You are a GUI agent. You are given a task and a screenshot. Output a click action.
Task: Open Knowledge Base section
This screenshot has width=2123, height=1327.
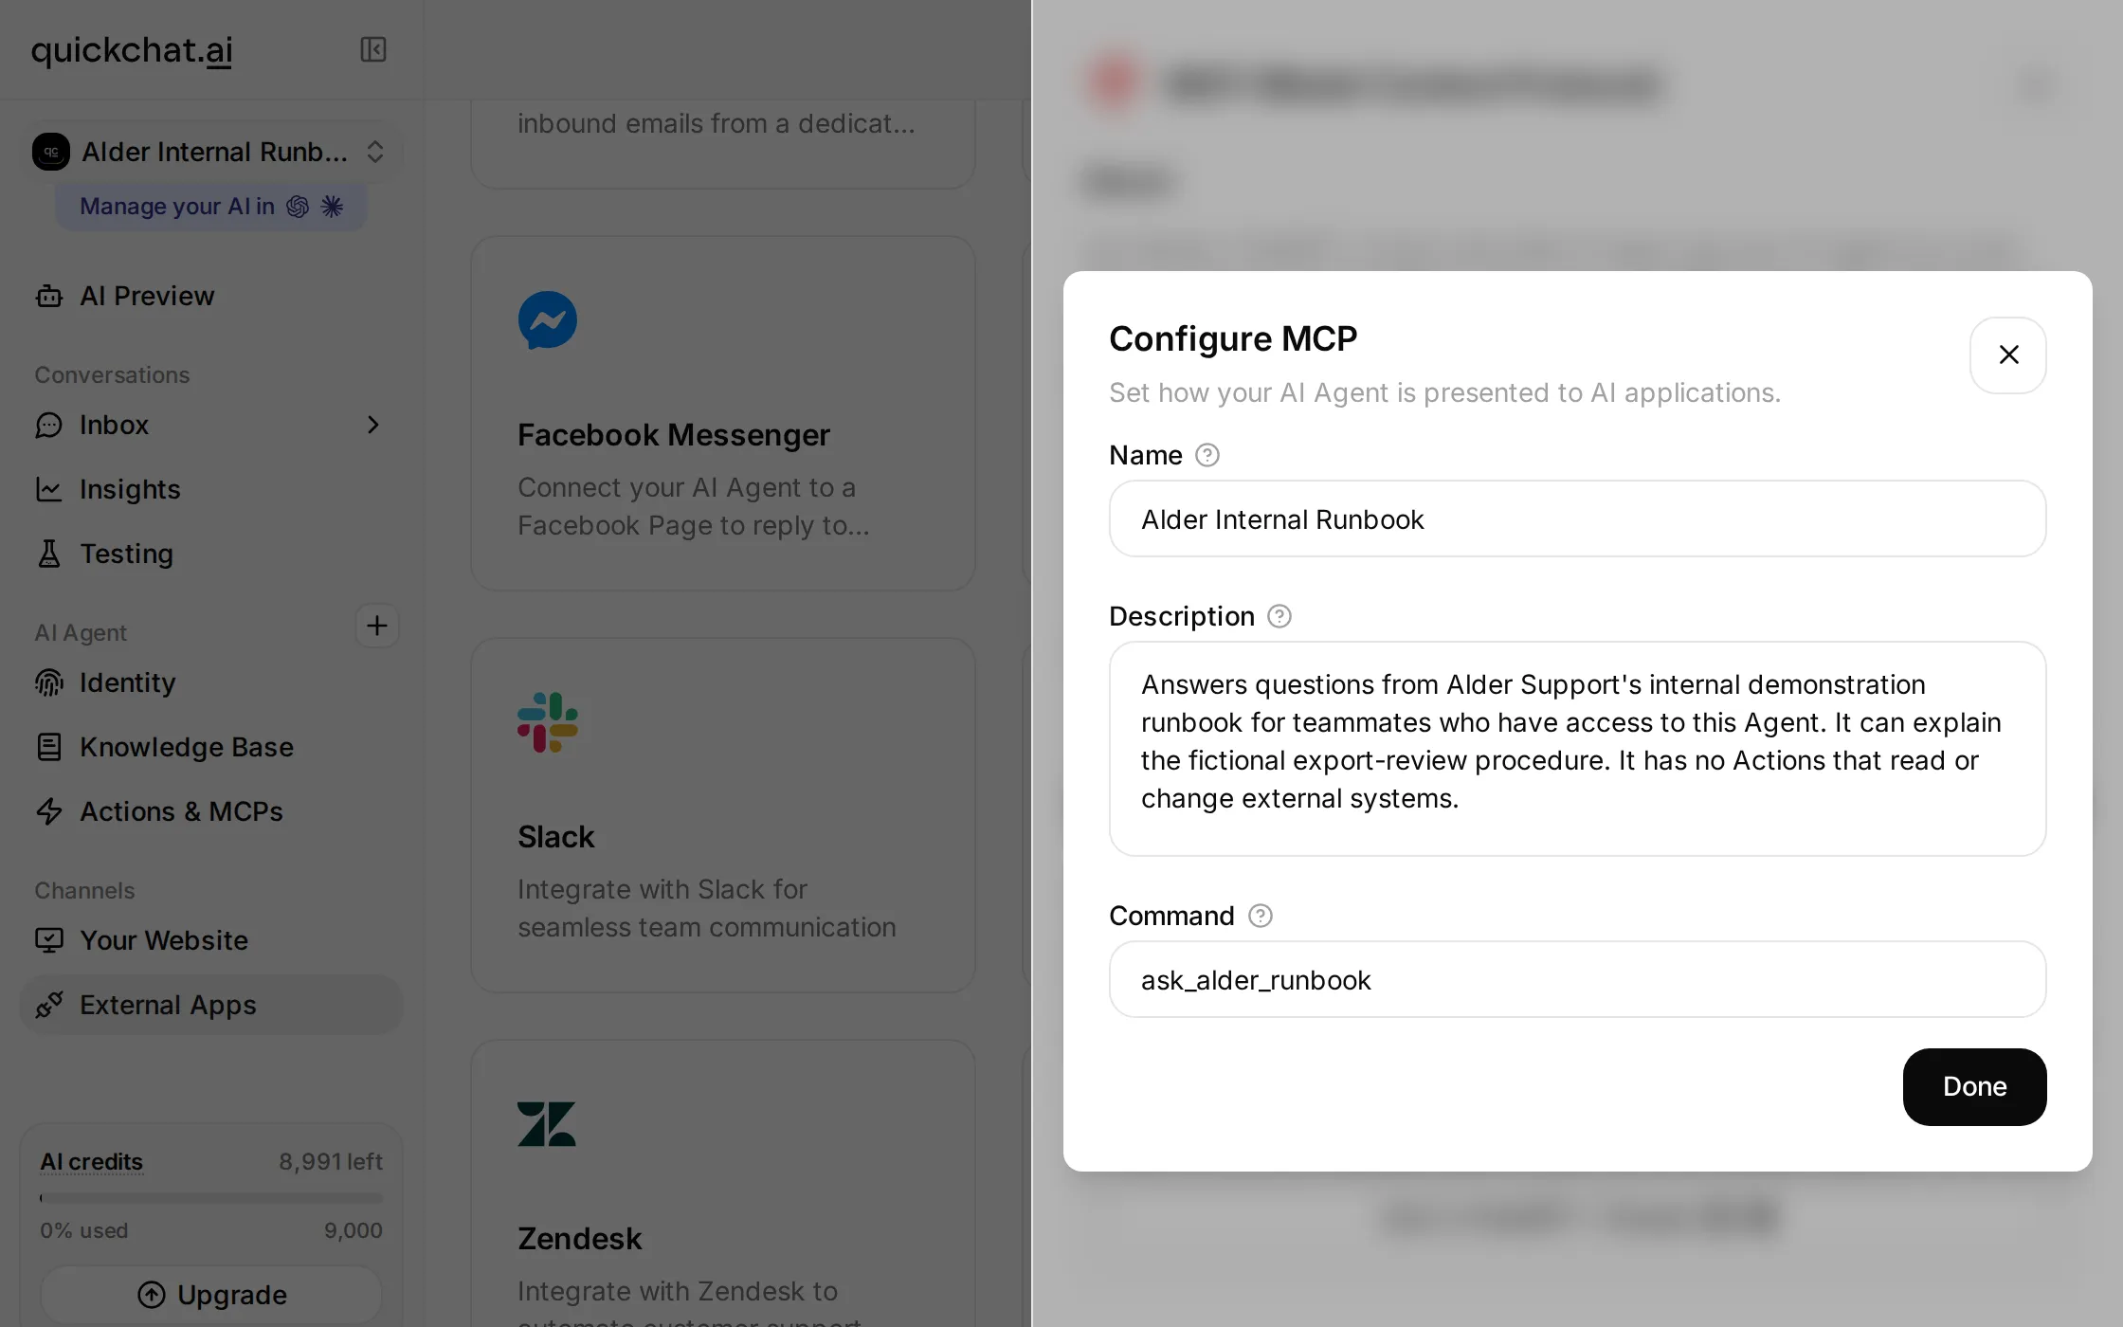point(210,747)
